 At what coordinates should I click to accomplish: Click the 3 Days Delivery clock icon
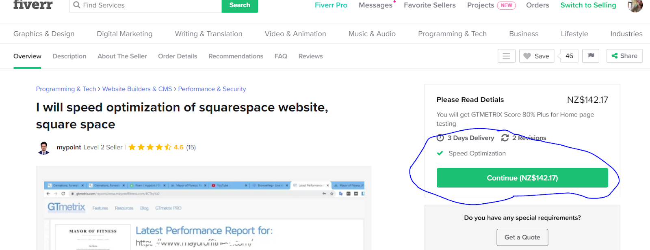[x=440, y=138]
